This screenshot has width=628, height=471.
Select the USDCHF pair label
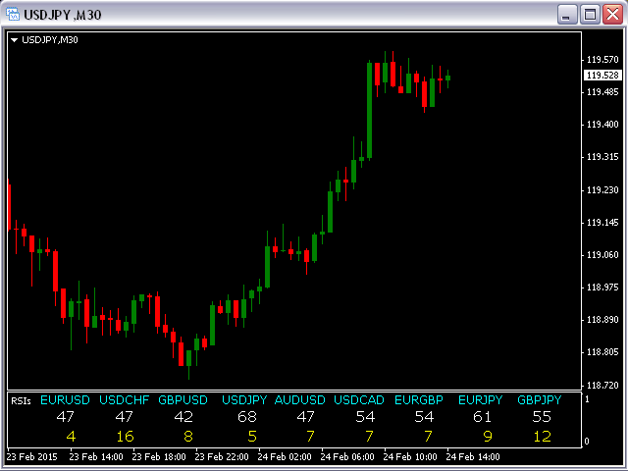click(125, 399)
